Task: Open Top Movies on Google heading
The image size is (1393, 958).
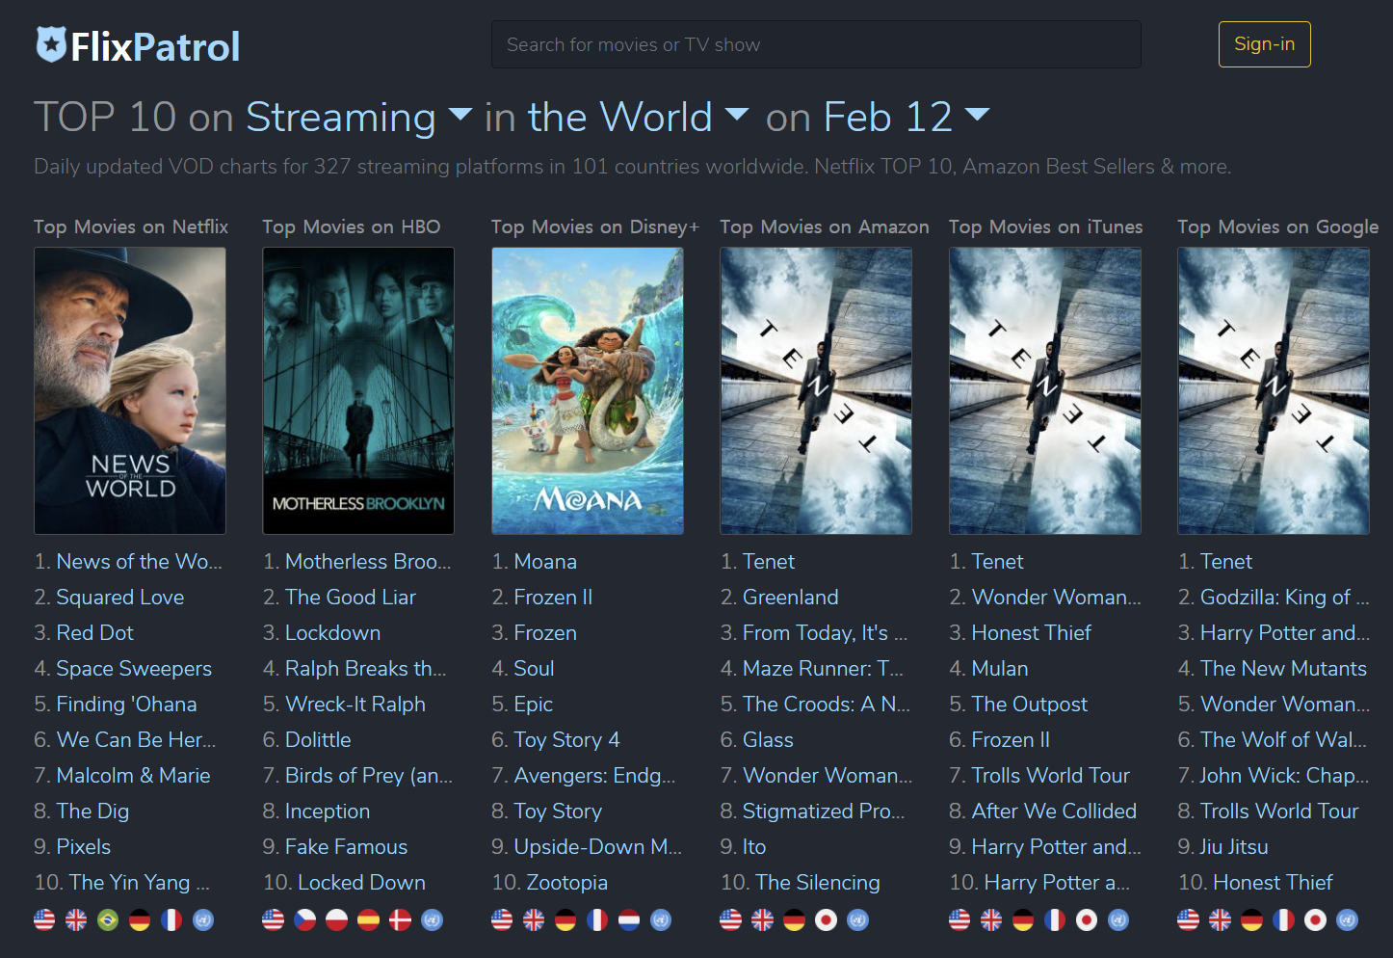Action: [1278, 226]
